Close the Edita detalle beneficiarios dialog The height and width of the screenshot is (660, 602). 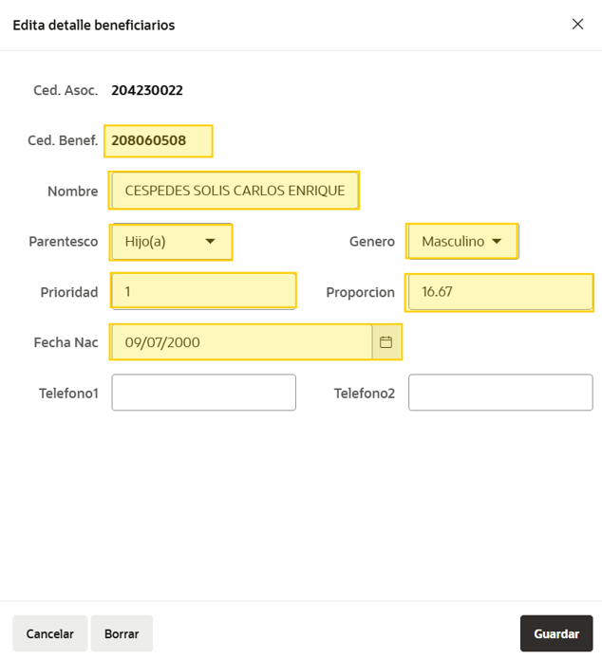[577, 25]
